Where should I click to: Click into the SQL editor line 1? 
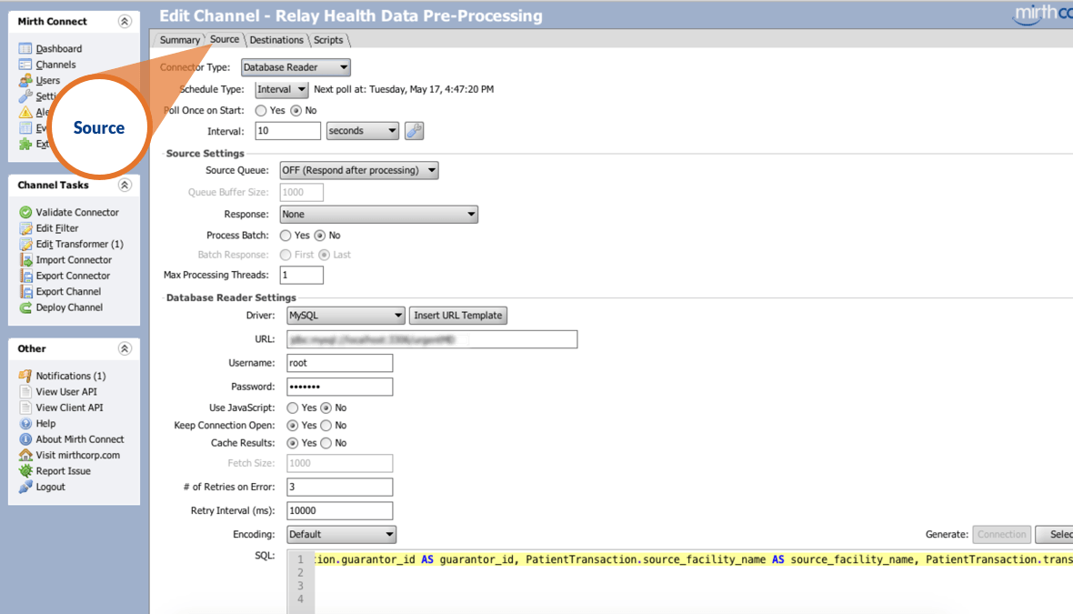(693, 560)
